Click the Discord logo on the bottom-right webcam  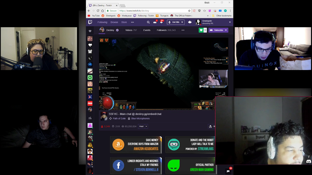coord(309,162)
